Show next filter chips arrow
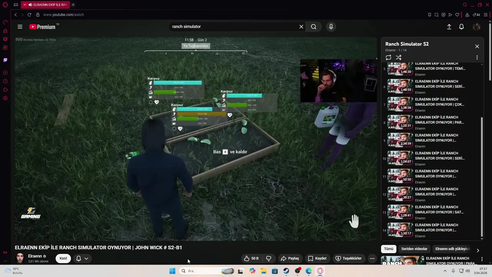 click(x=478, y=250)
